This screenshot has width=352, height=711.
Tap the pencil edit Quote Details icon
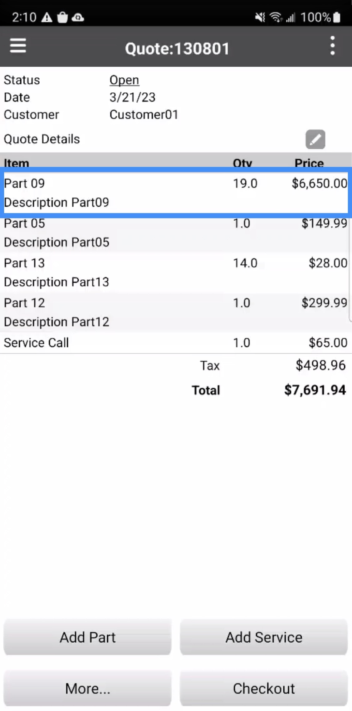coord(315,139)
